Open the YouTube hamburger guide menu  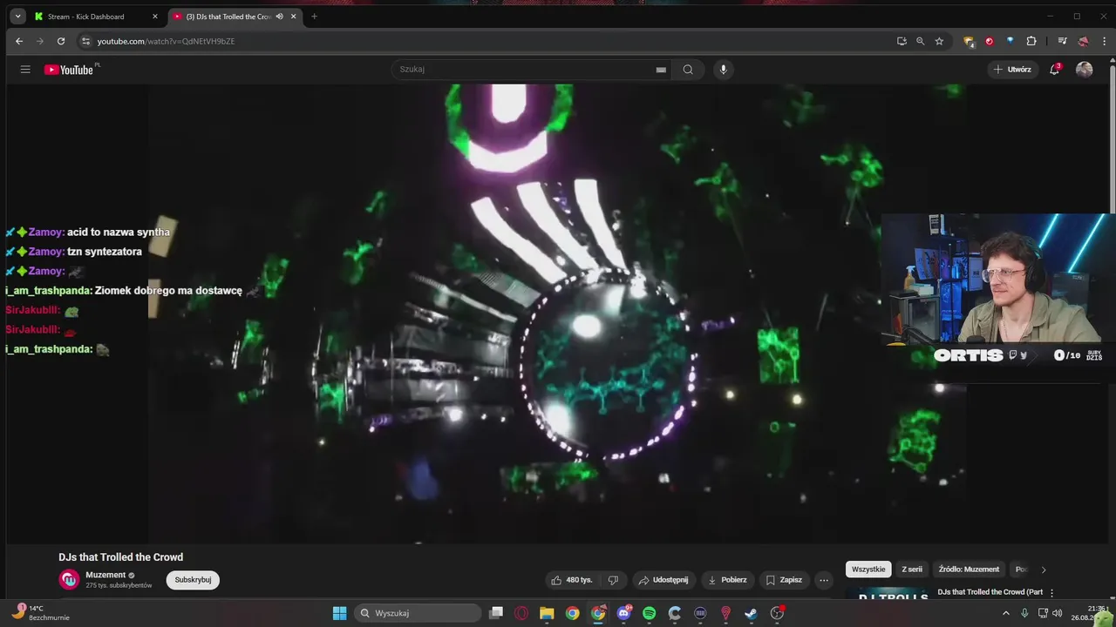click(x=25, y=70)
